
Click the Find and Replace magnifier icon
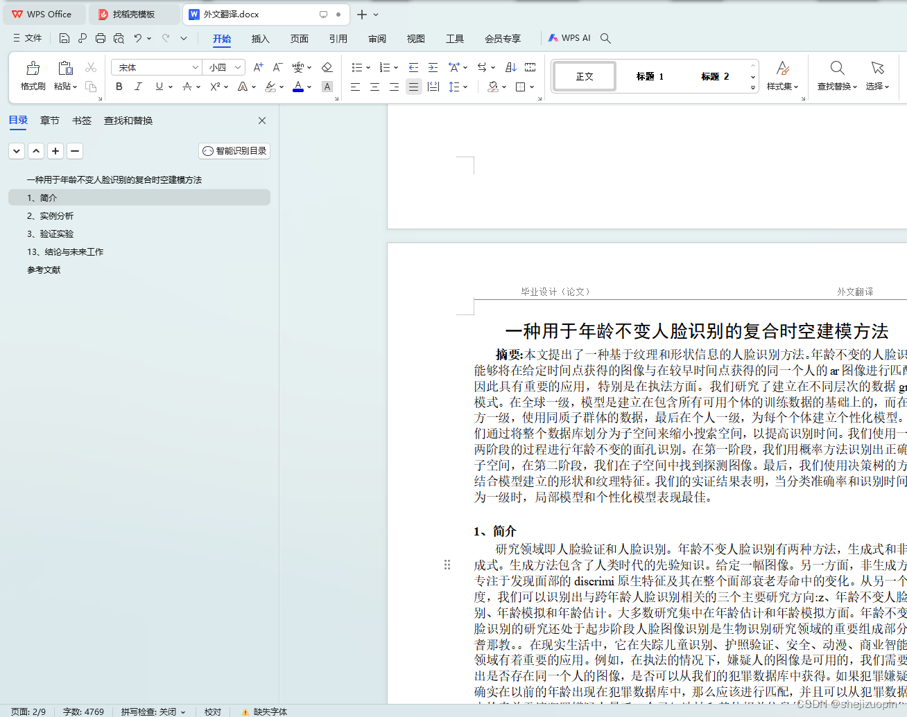pos(837,68)
